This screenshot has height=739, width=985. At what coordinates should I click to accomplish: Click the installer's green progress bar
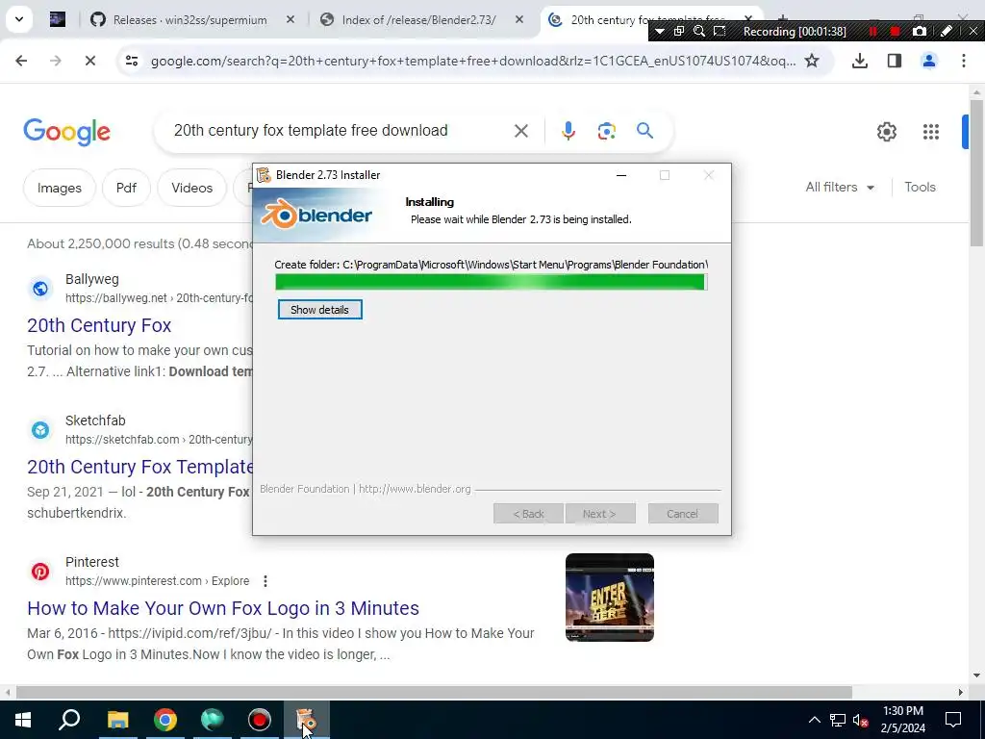(491, 282)
